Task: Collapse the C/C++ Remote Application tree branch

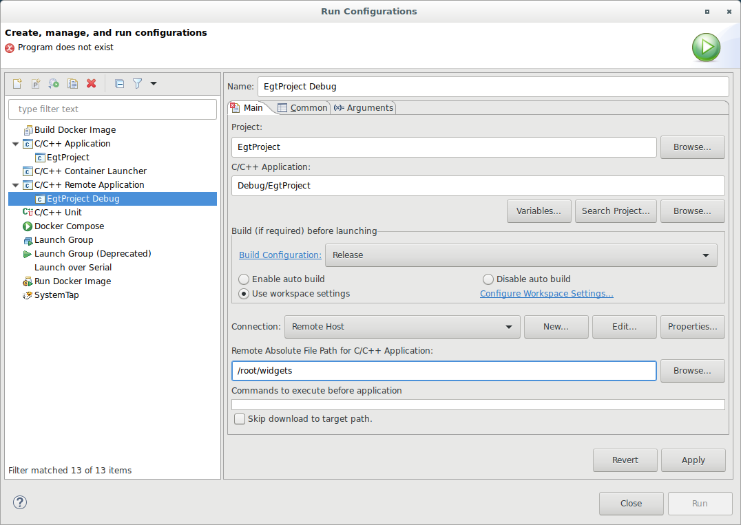Action: click(15, 184)
